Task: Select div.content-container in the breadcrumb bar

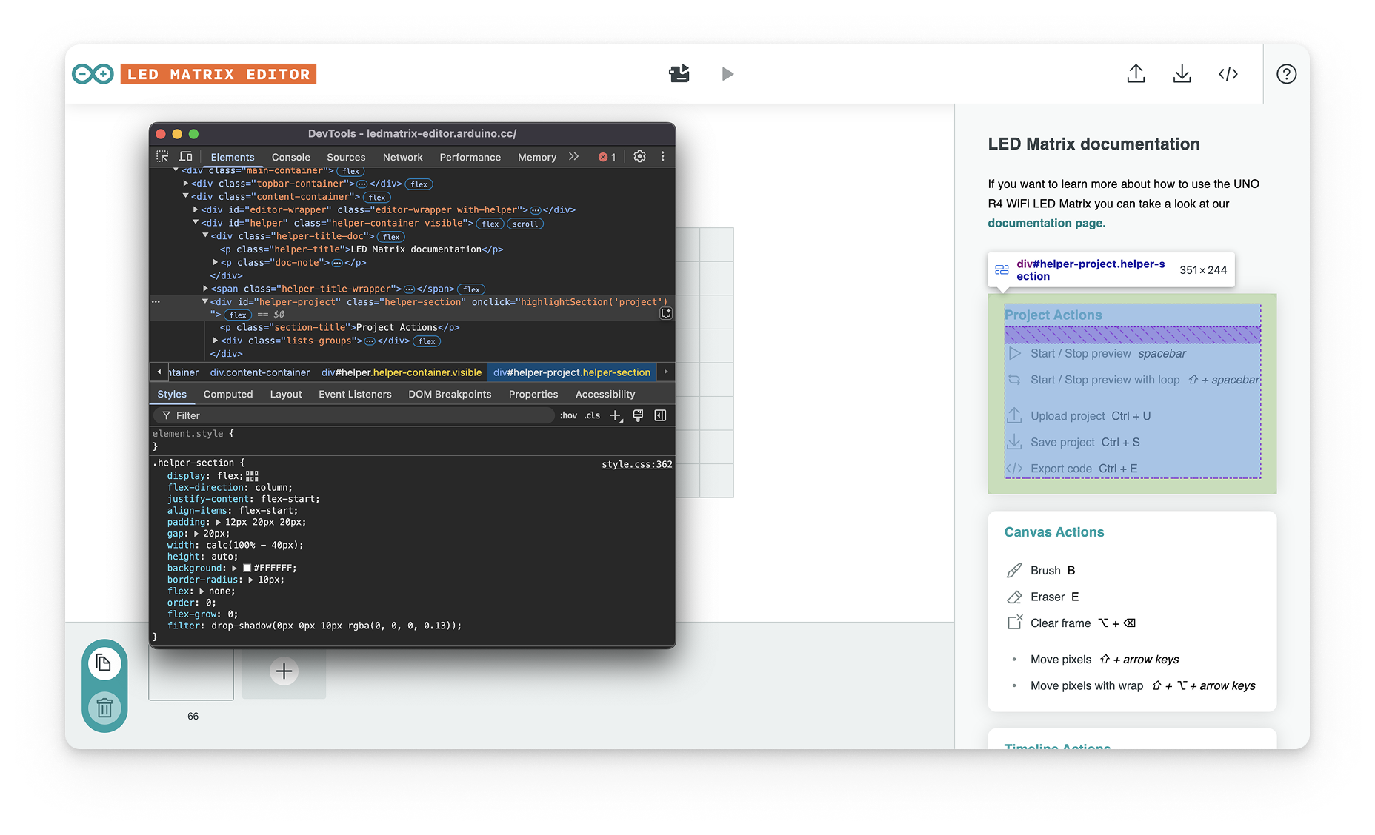Action: click(x=260, y=372)
